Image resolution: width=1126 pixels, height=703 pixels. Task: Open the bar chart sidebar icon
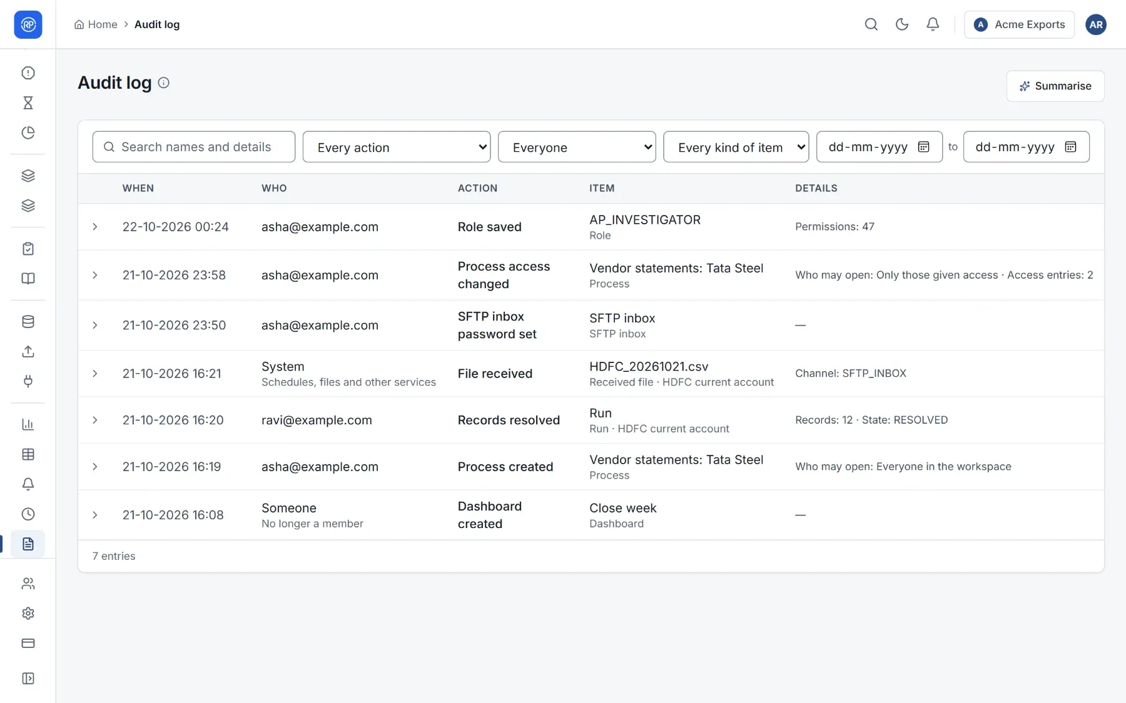point(28,425)
